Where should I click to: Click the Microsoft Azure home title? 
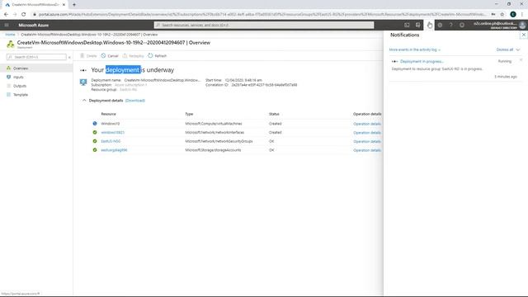tap(33, 26)
